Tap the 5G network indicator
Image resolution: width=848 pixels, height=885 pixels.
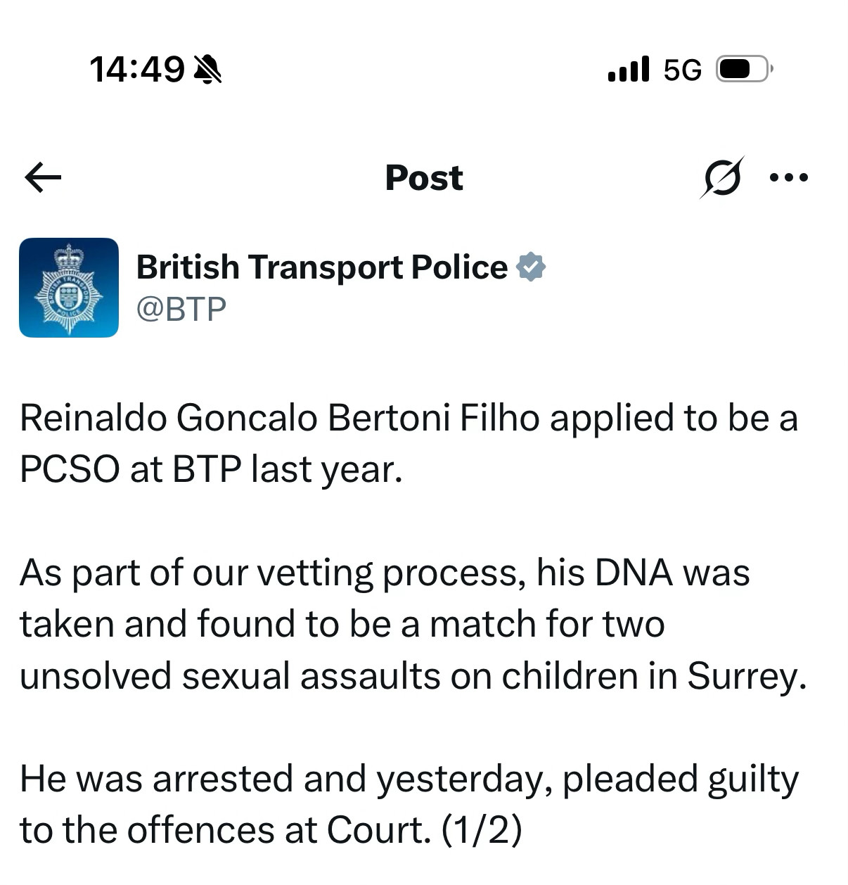click(682, 70)
